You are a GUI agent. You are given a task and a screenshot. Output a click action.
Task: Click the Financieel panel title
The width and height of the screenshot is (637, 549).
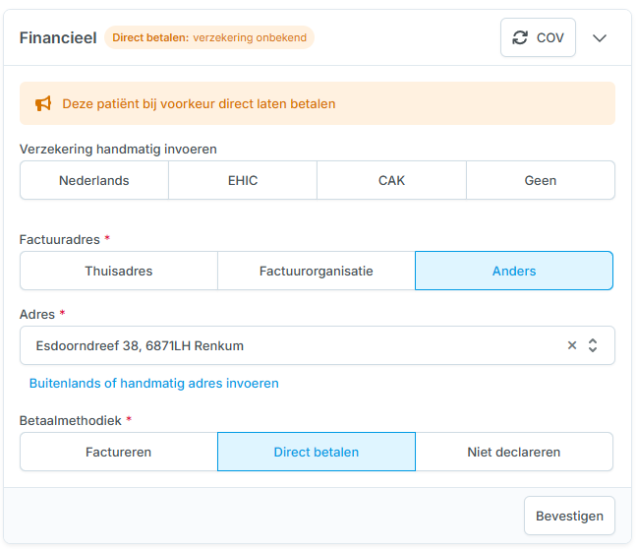pyautogui.click(x=58, y=38)
